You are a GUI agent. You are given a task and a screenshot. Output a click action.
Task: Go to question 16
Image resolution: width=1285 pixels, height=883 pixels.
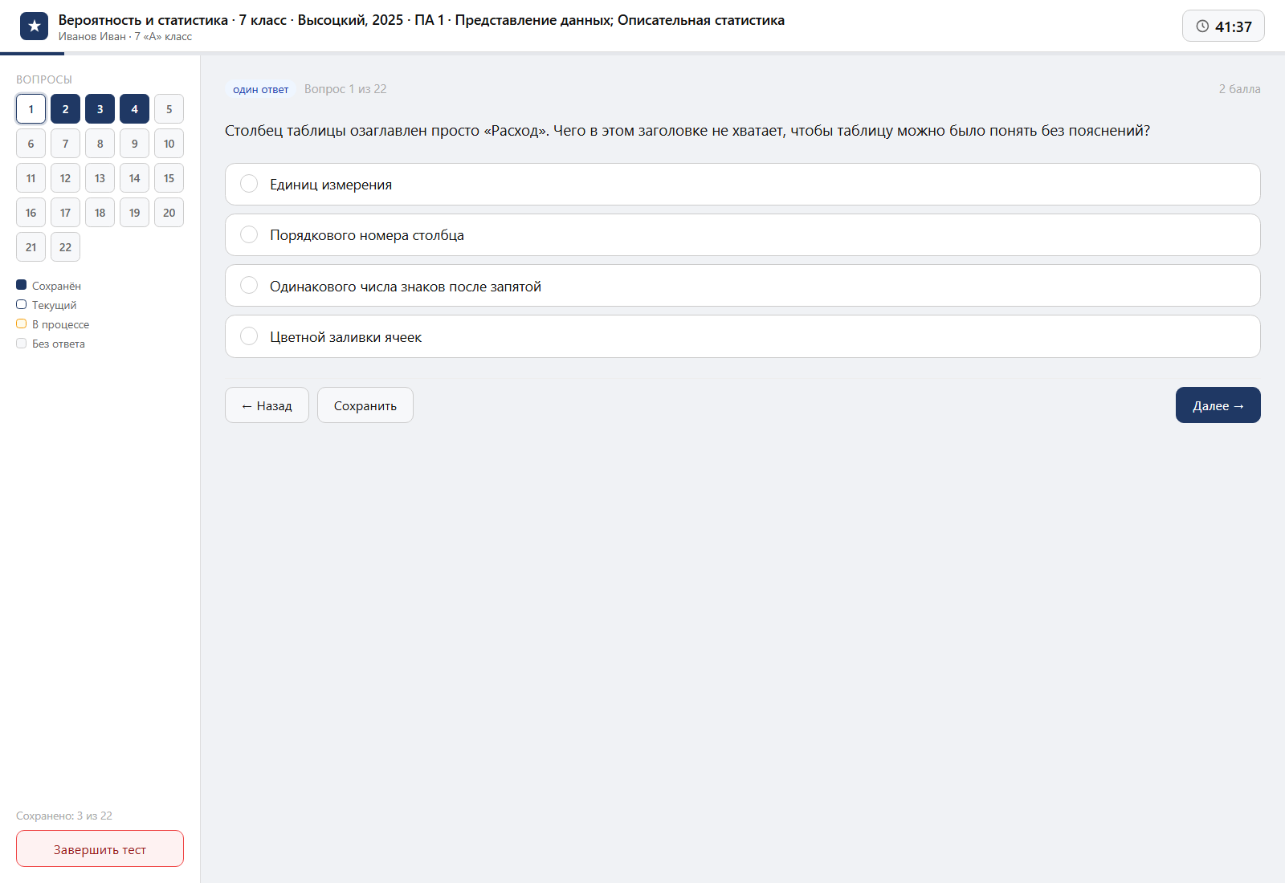click(x=31, y=213)
